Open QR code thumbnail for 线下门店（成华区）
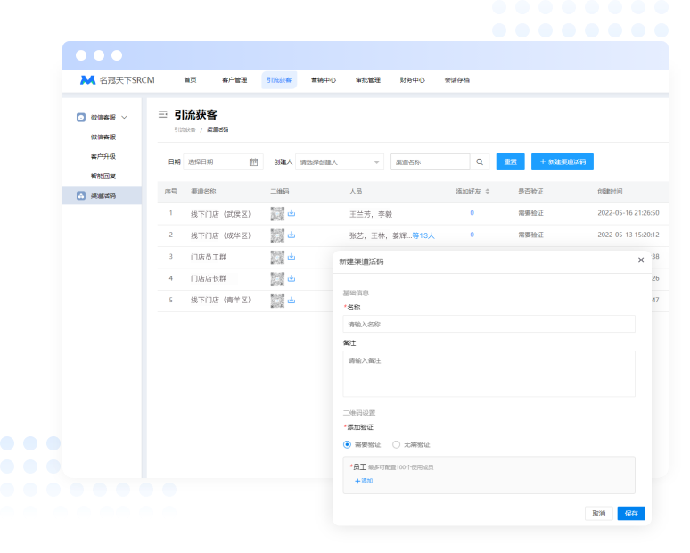 (x=277, y=235)
